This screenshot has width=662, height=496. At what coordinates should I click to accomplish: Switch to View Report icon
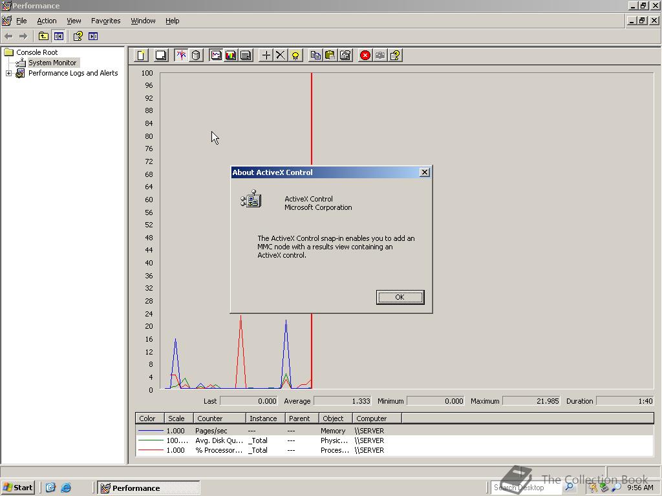[246, 56]
